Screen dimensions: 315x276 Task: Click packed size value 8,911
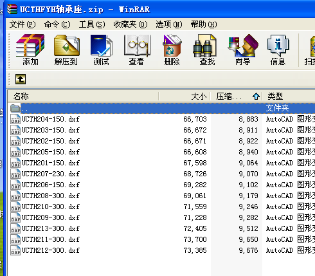(x=248, y=130)
